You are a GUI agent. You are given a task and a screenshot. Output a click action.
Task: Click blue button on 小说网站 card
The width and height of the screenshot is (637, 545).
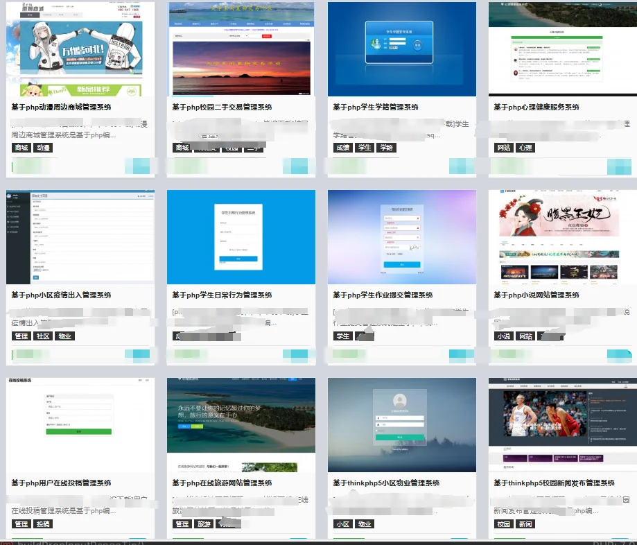click(620, 354)
